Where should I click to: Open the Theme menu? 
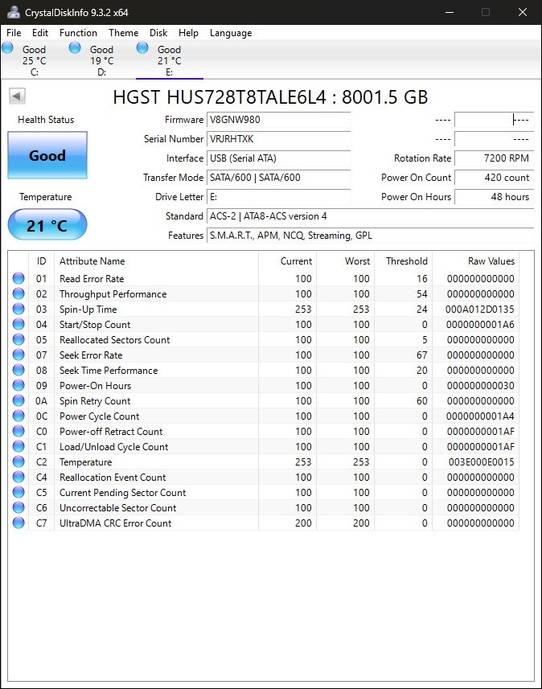click(124, 33)
